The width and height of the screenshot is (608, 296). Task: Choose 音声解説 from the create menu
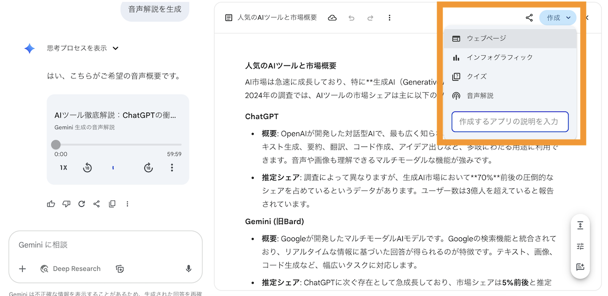[510, 95]
